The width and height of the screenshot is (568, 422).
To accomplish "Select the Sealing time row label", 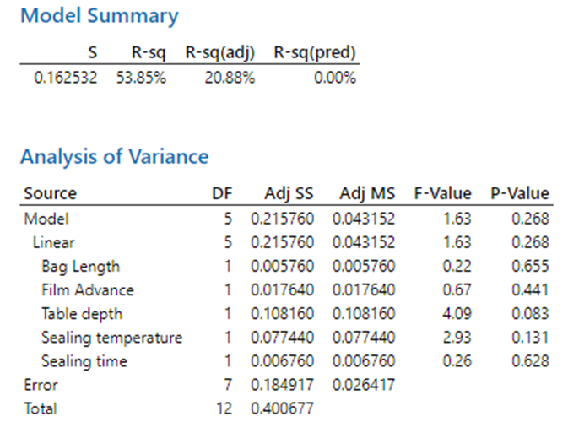I will (x=84, y=361).
